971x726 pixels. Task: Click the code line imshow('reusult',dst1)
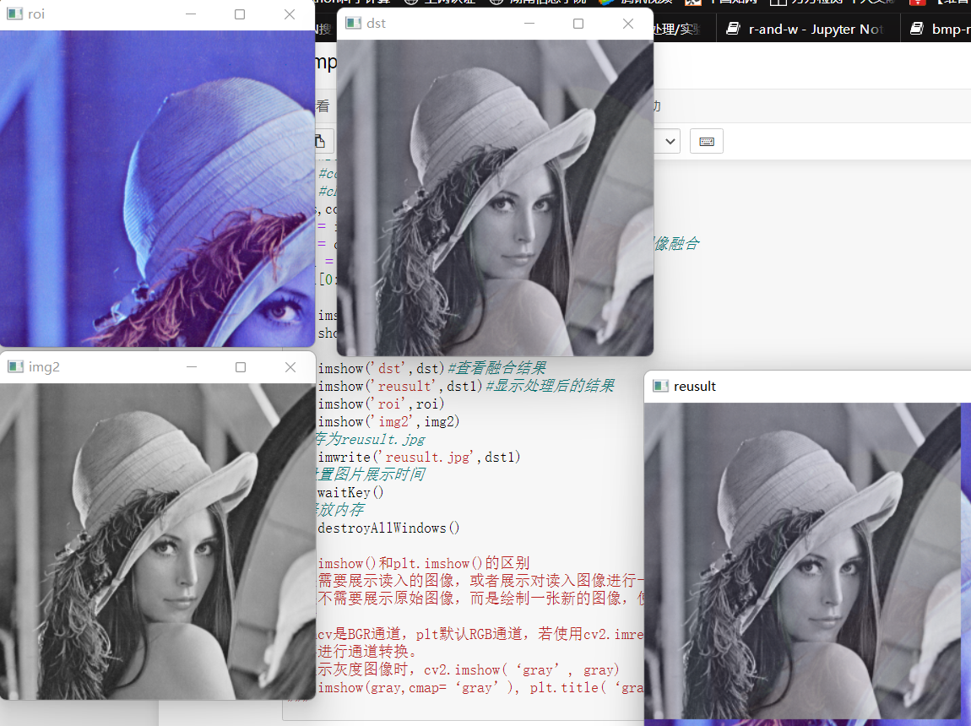coord(400,386)
